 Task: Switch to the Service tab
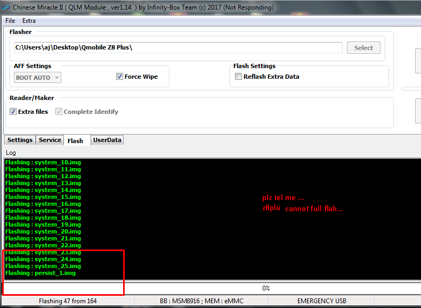pyautogui.click(x=50, y=140)
